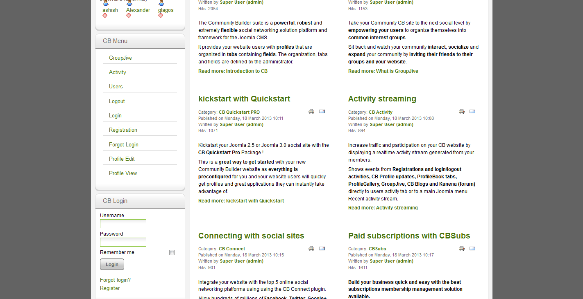Open glagos's user profile link
This screenshot has width=583, height=299.
pos(166,10)
